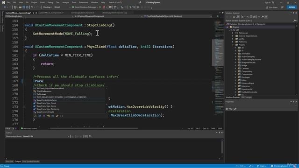Click the Ready status icon in status bar
This screenshot has height=168, width=299.
pyautogui.click(x=2, y=166)
